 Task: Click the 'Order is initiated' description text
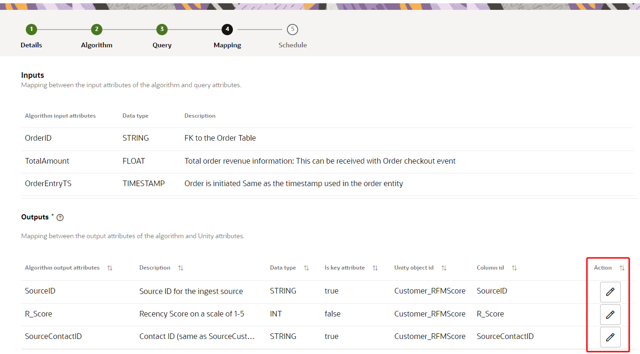tap(294, 184)
